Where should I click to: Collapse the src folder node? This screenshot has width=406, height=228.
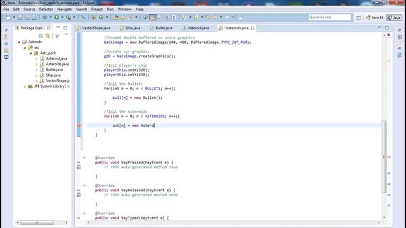point(25,47)
